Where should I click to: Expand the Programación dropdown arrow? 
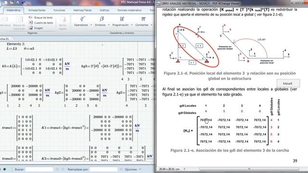(131, 25)
